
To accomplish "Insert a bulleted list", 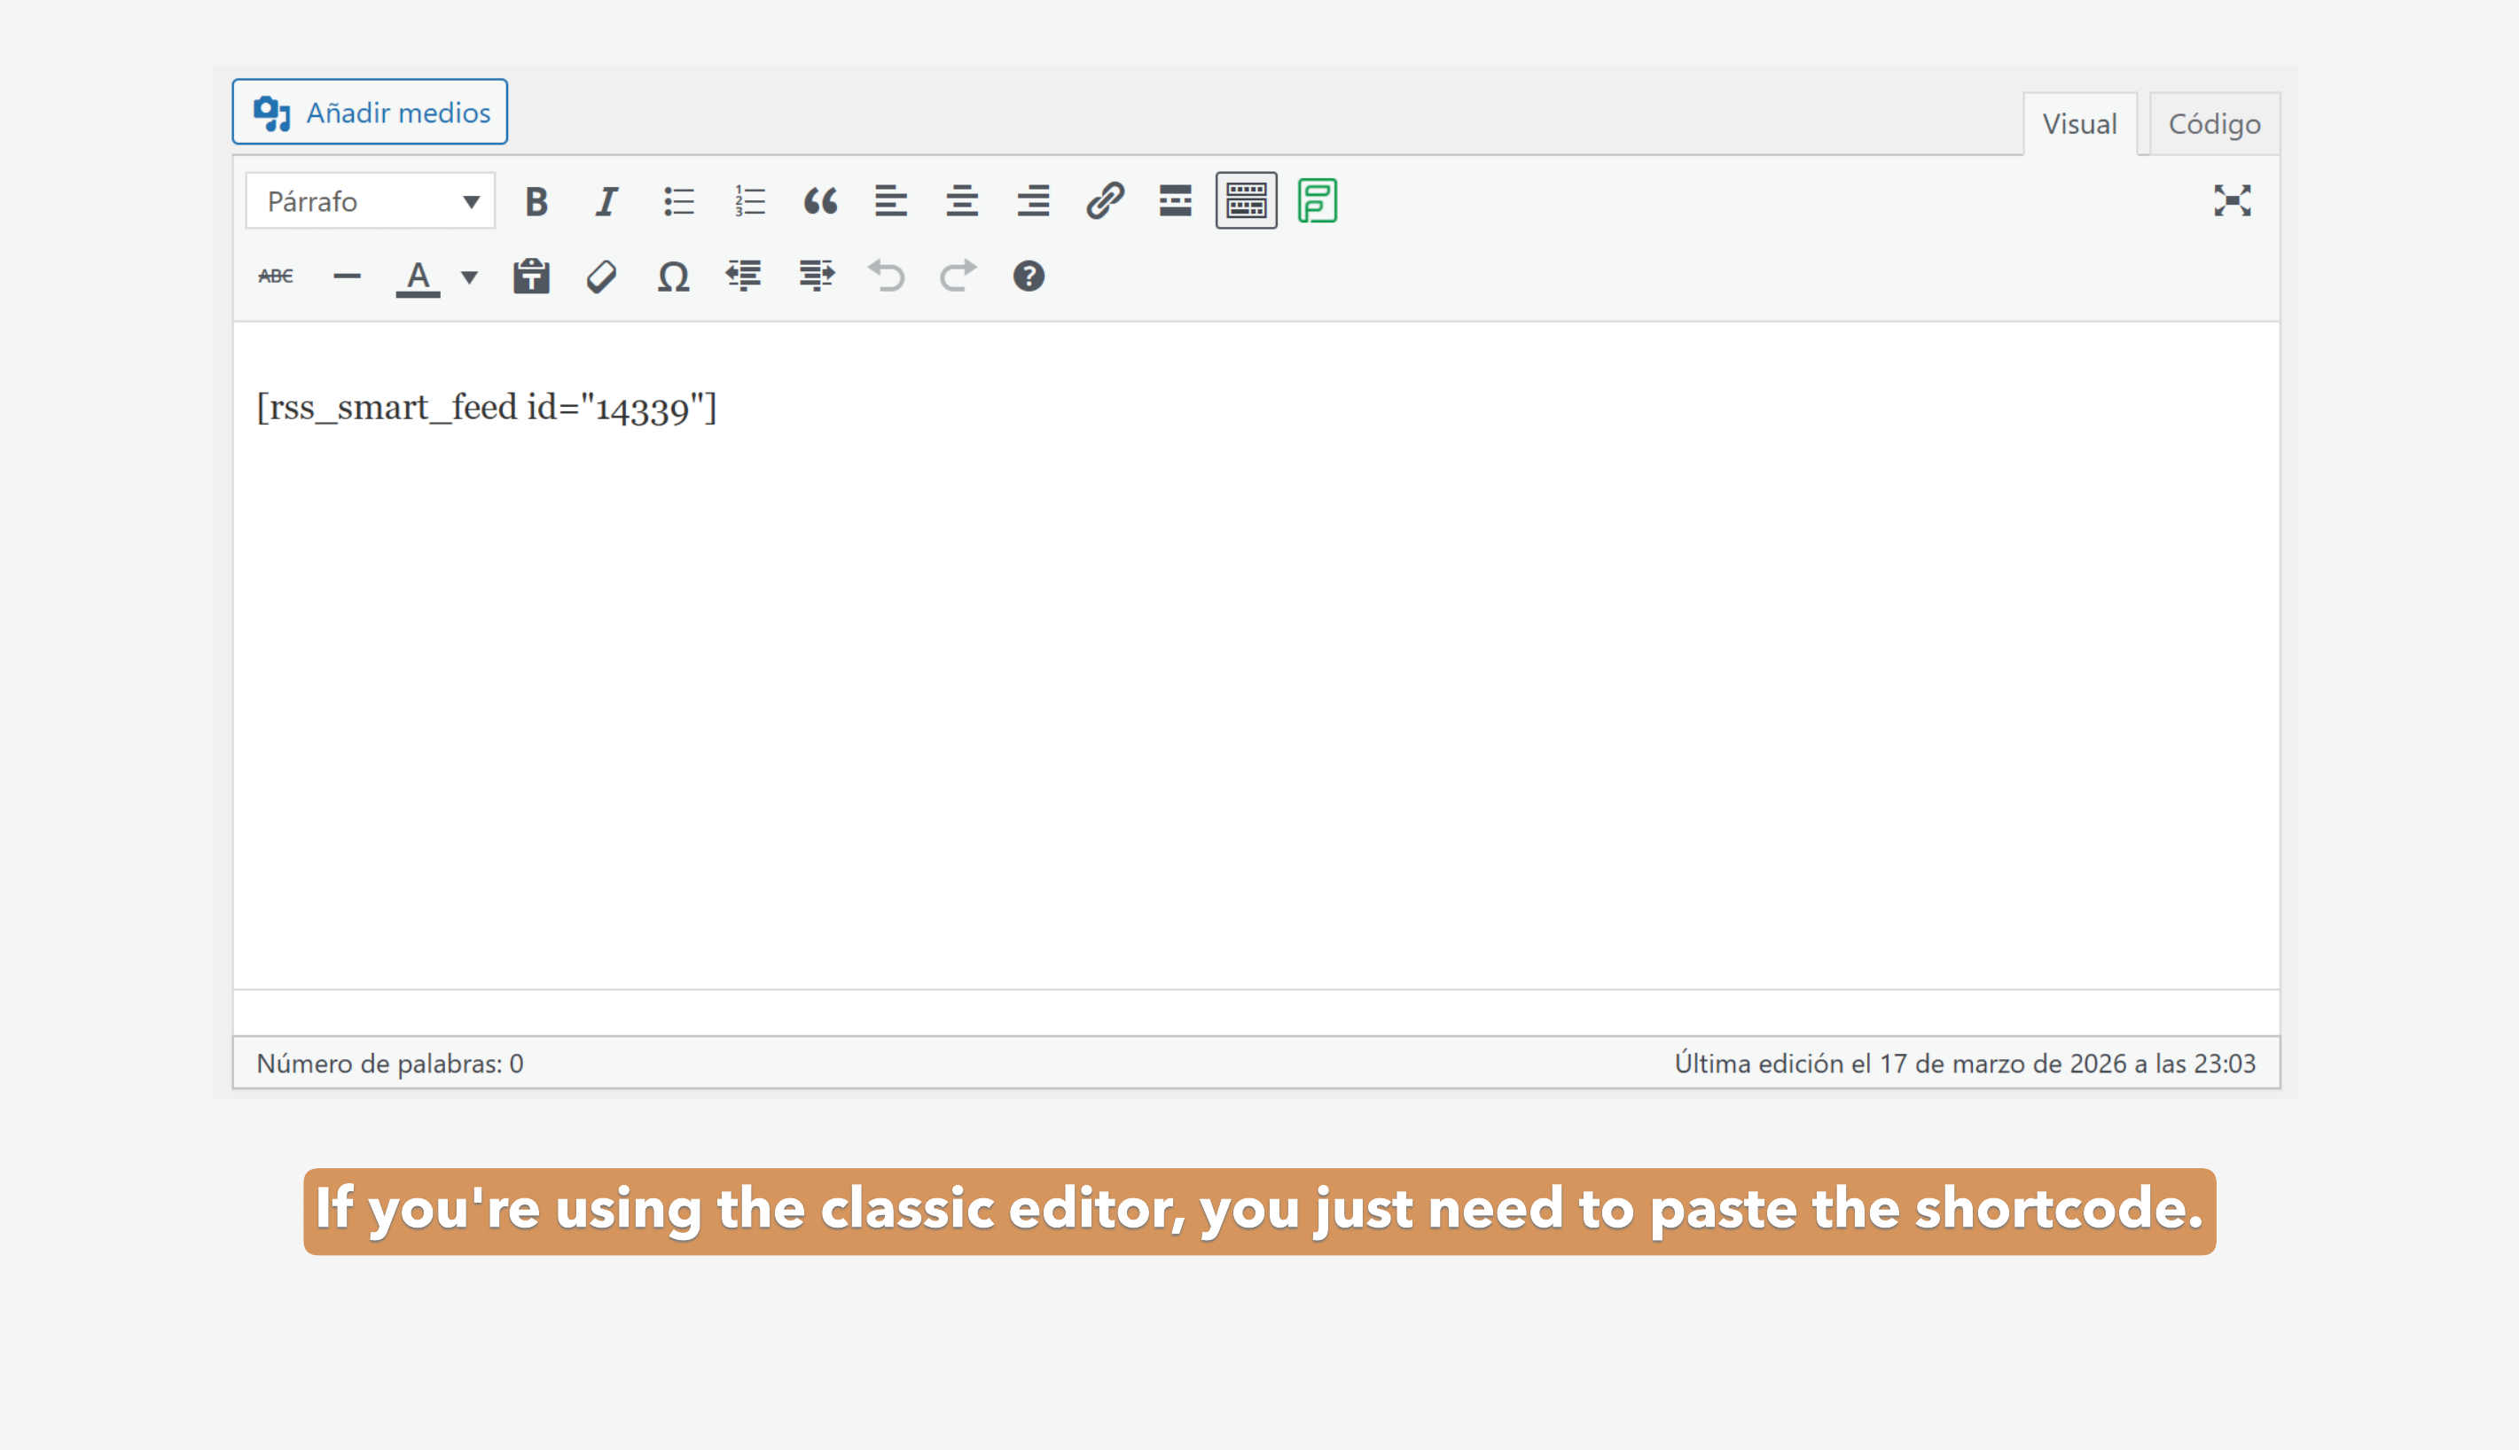I will click(678, 201).
